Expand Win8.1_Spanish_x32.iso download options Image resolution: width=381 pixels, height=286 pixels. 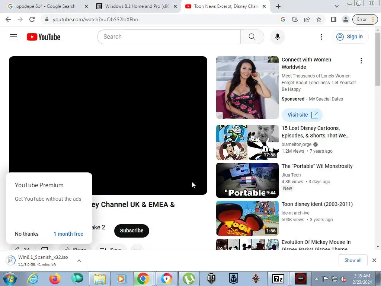(x=79, y=260)
